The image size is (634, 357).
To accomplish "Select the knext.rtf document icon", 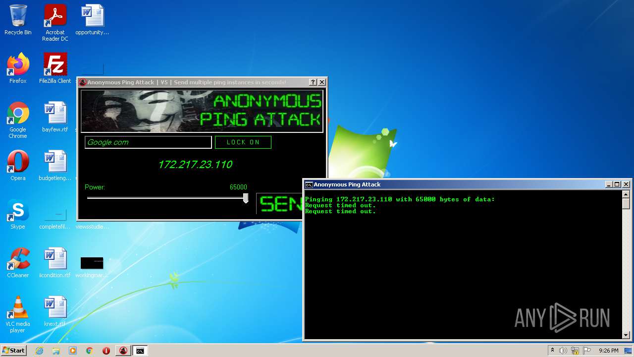I will pyautogui.click(x=55, y=311).
